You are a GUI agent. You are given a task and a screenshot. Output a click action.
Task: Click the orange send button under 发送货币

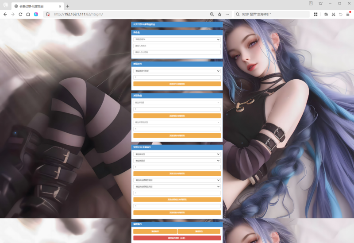point(177,84)
